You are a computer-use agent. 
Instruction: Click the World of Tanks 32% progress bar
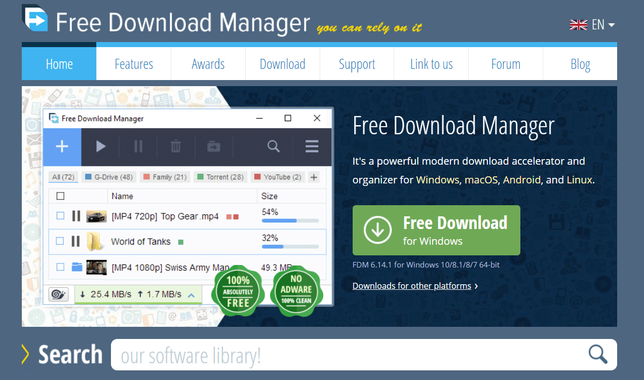click(290, 247)
